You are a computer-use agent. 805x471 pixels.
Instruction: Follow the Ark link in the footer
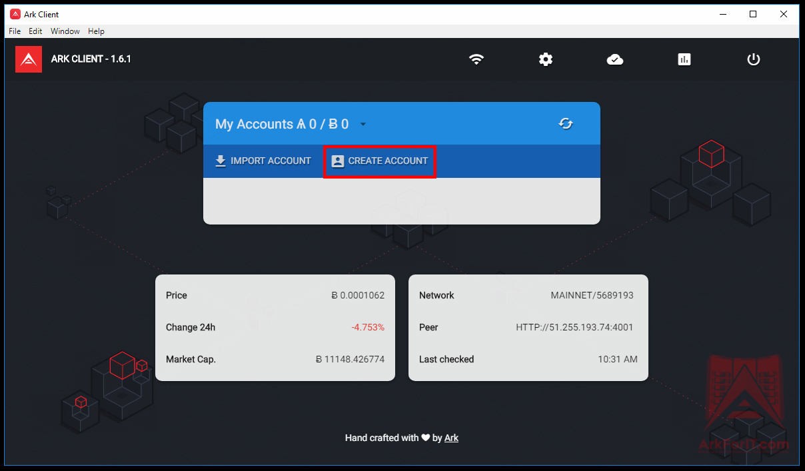(451, 438)
